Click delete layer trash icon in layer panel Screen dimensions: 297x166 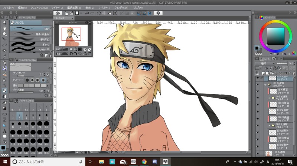pos(294,73)
